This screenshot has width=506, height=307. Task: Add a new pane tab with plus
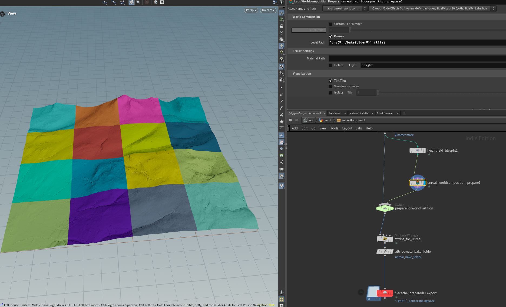[x=404, y=113]
